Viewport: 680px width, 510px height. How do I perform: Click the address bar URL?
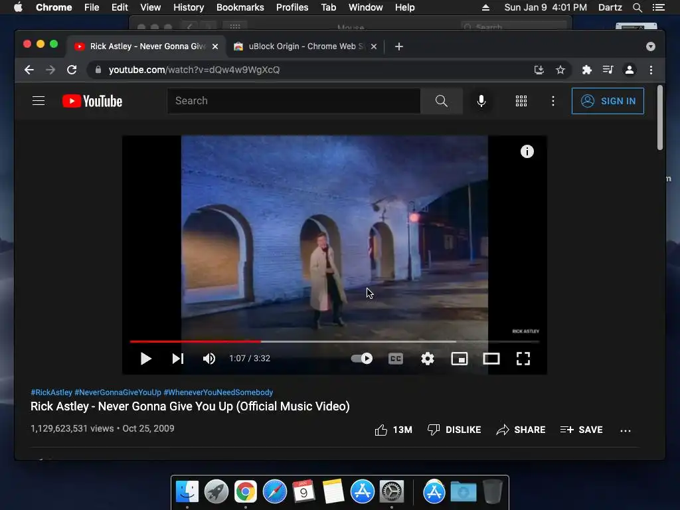point(195,70)
